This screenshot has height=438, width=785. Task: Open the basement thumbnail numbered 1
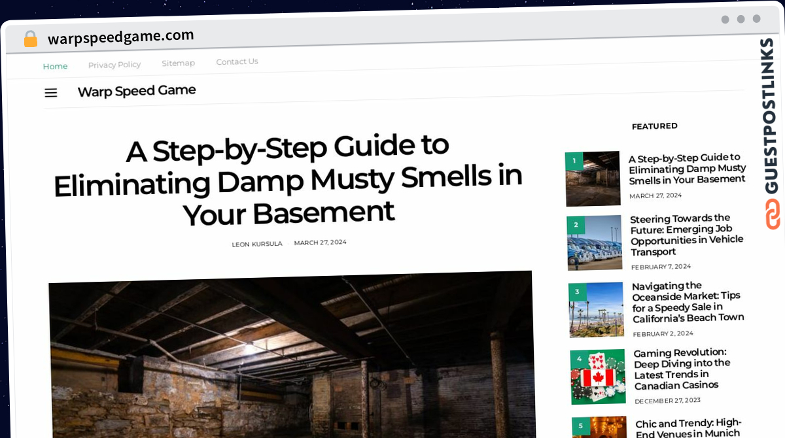[x=593, y=178]
